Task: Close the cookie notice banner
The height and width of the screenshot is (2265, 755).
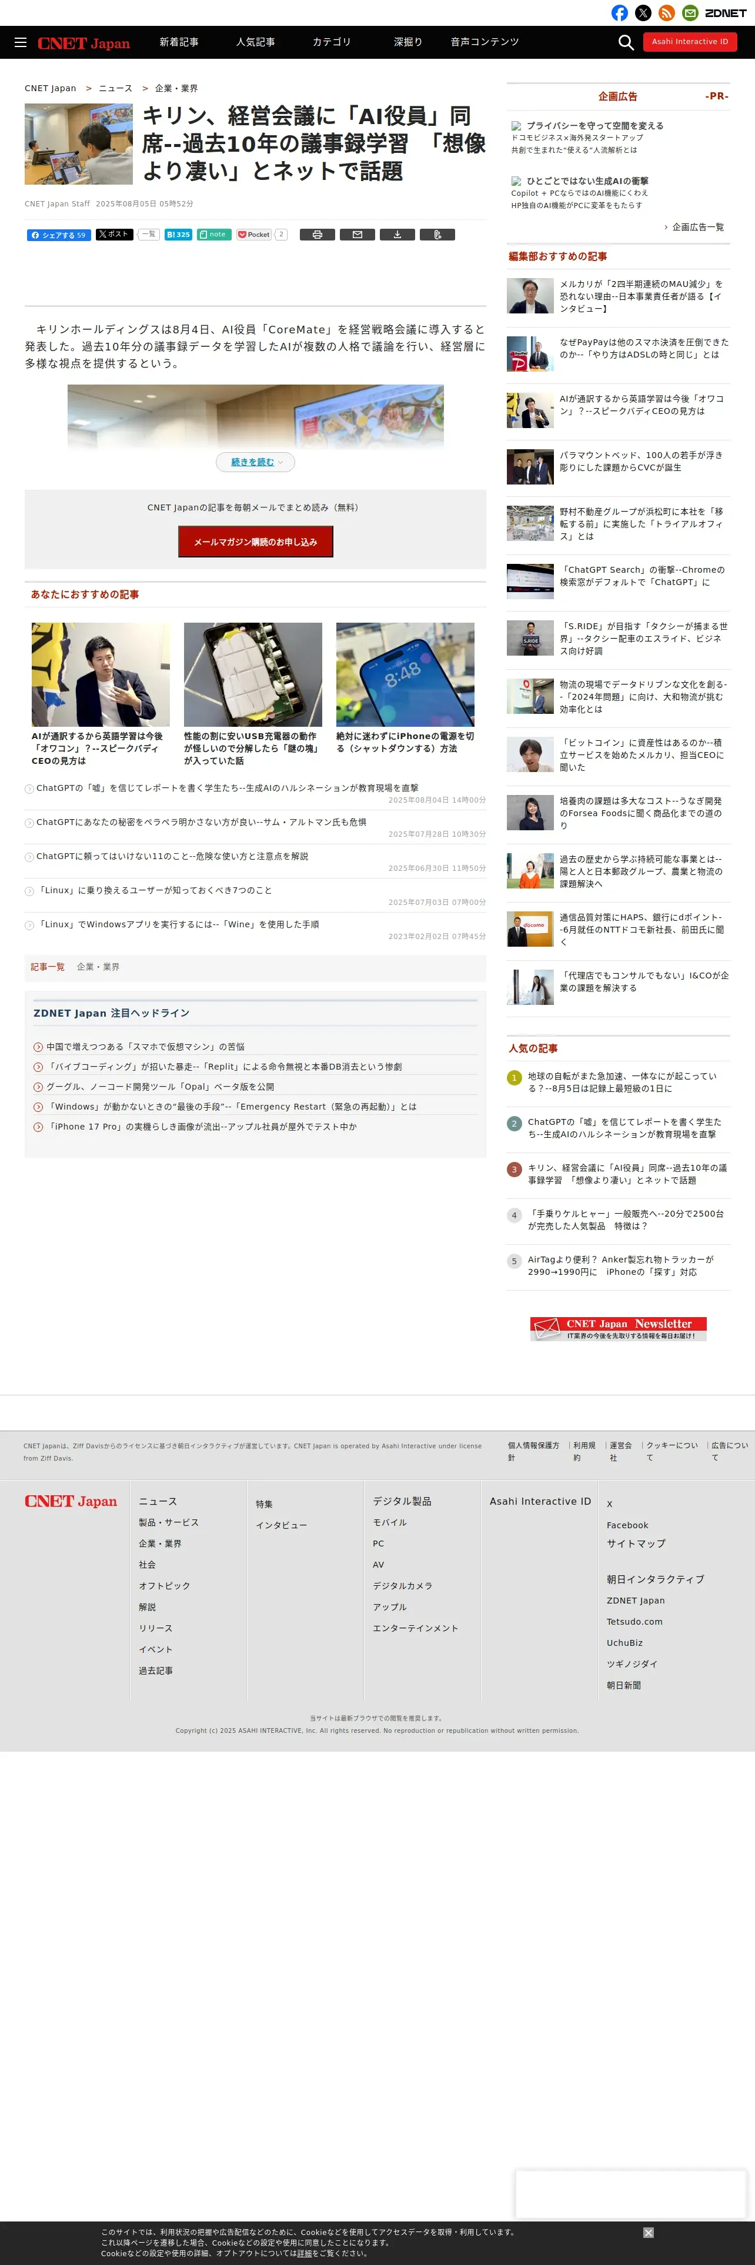Action: coord(648,2231)
